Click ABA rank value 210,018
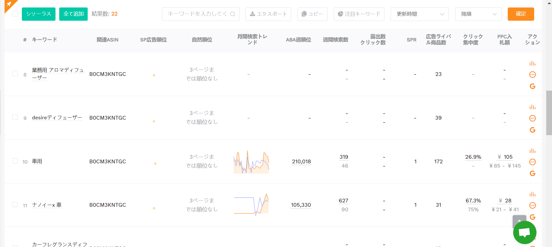The image size is (552, 247). point(301,162)
